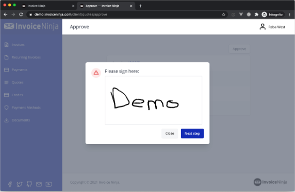Viewport: 295px width, 192px height.
Task: Open the Twitter link icon
Action: [20, 184]
